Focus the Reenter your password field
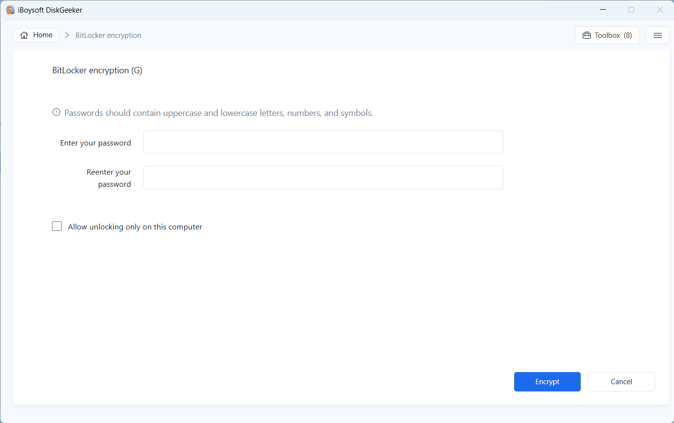Viewport: 674px width, 423px height. coord(324,178)
